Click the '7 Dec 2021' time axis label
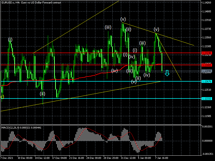This screenshot has height=161, width=215. click(7, 158)
